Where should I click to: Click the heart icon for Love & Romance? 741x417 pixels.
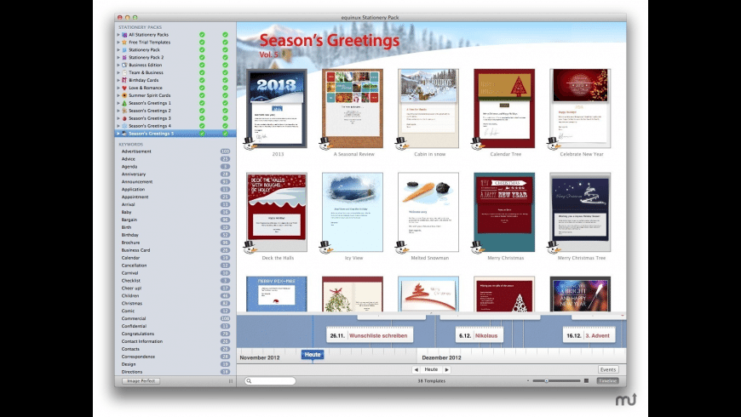pyautogui.click(x=124, y=88)
